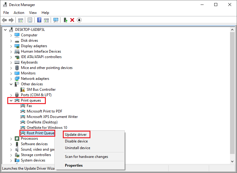Click the Update device driver toolbar icon
Viewport: 237px width, 173px height.
pos(66,20)
